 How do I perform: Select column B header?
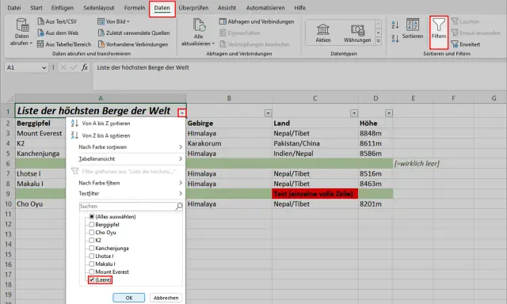[229, 98]
